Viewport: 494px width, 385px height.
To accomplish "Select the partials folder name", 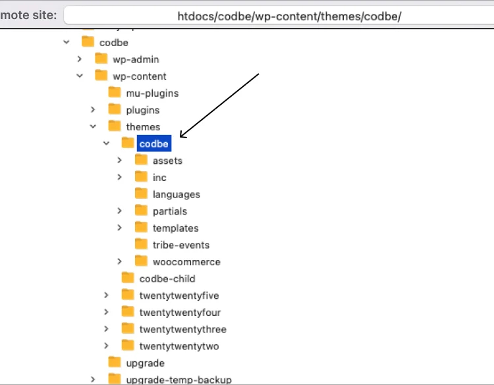I will click(169, 211).
